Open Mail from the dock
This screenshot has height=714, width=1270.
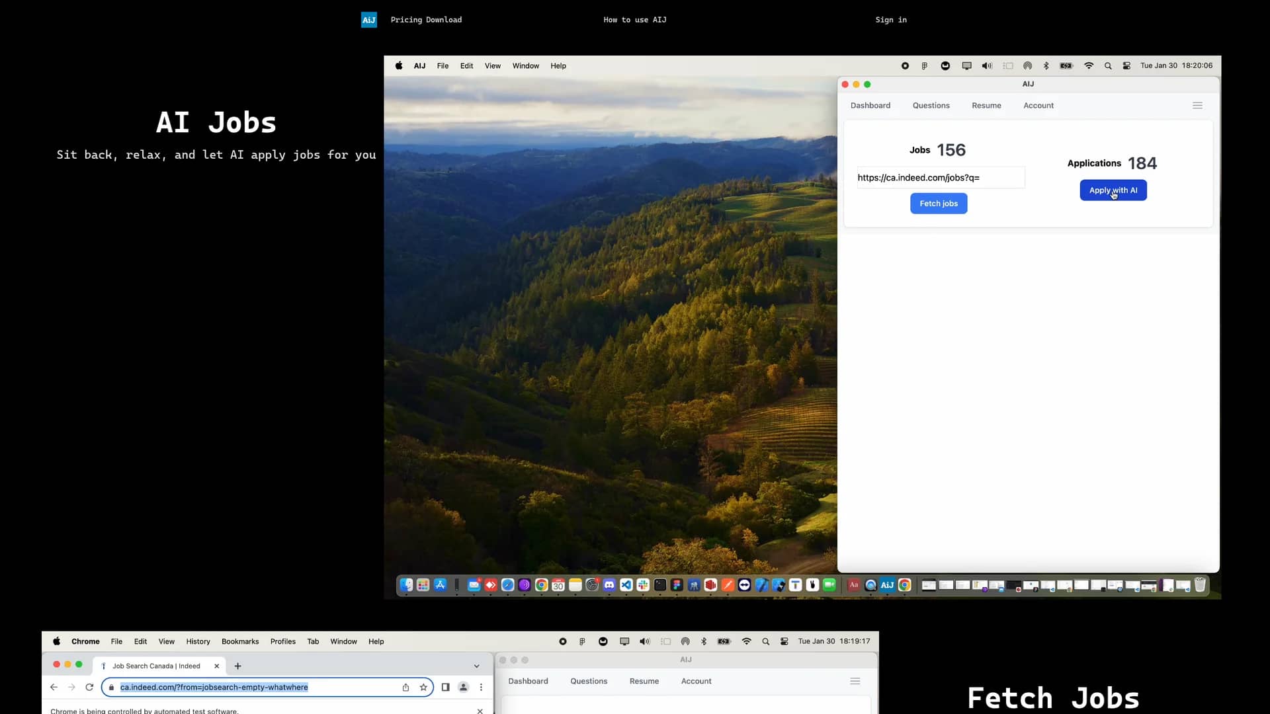[x=474, y=585]
